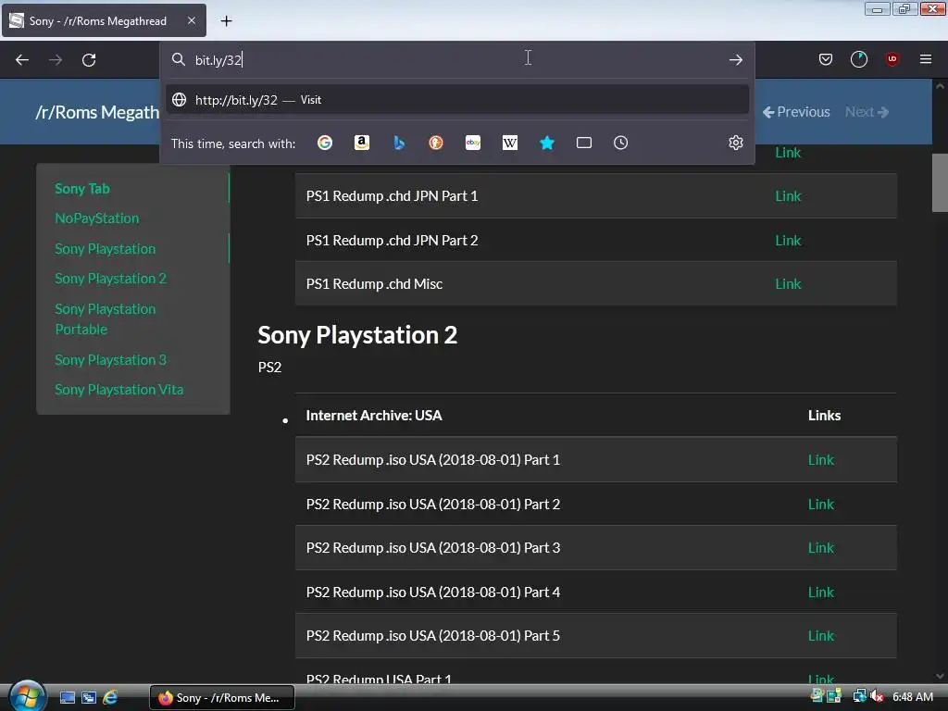
Task: Search within Bookmarks star icon
Action: (x=547, y=143)
